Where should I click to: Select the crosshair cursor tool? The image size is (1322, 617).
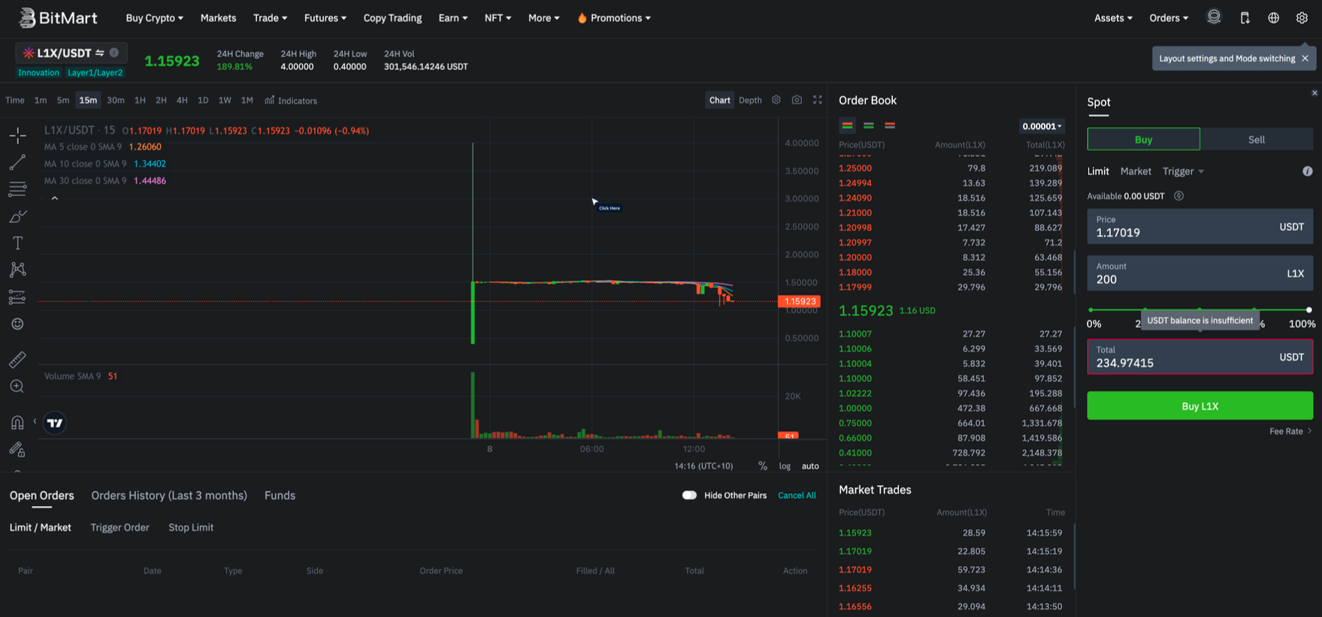click(17, 135)
